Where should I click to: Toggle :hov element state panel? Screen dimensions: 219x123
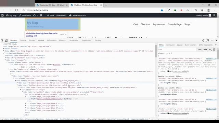point(199,50)
